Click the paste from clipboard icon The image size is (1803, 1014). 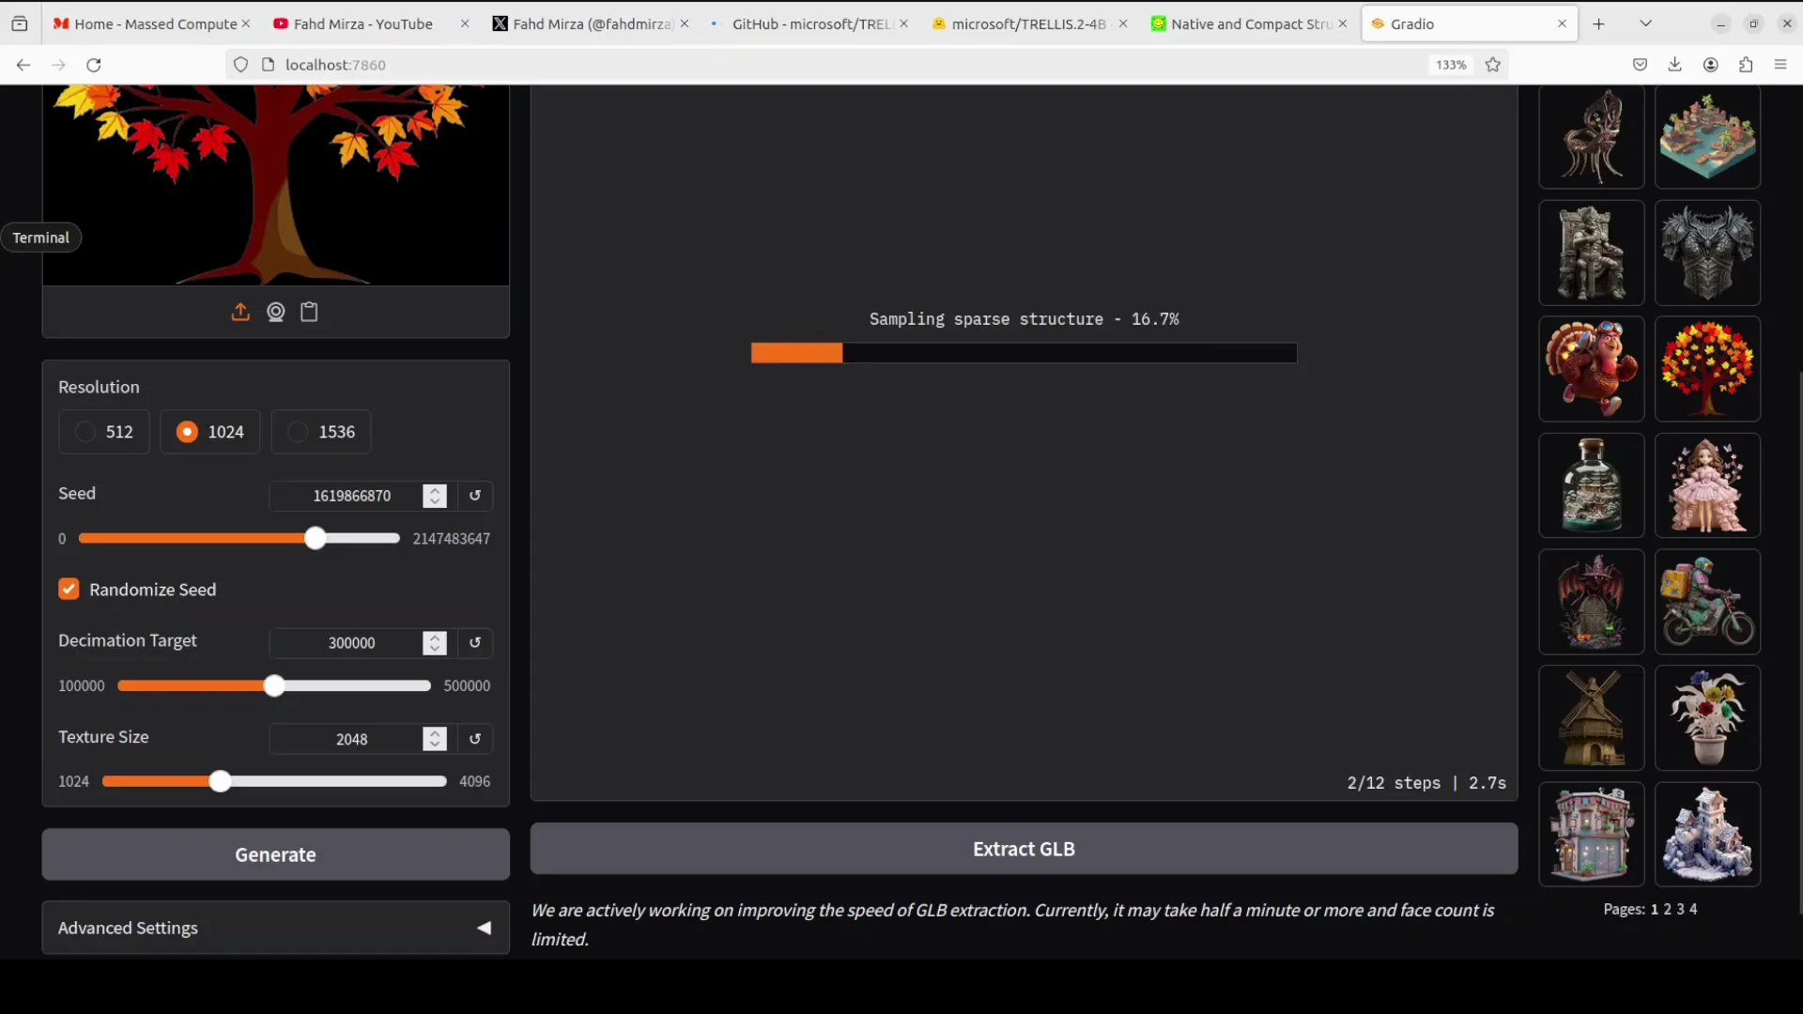[x=309, y=312]
